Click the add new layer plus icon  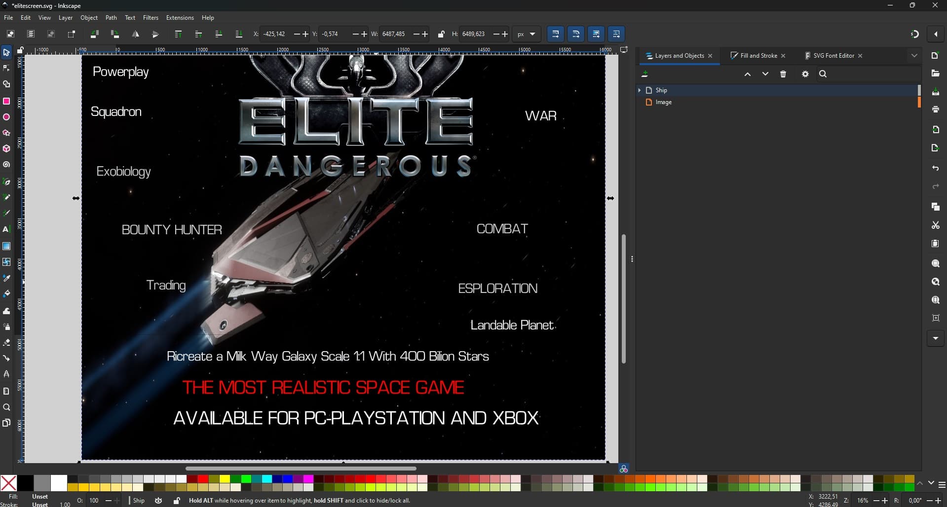click(644, 74)
